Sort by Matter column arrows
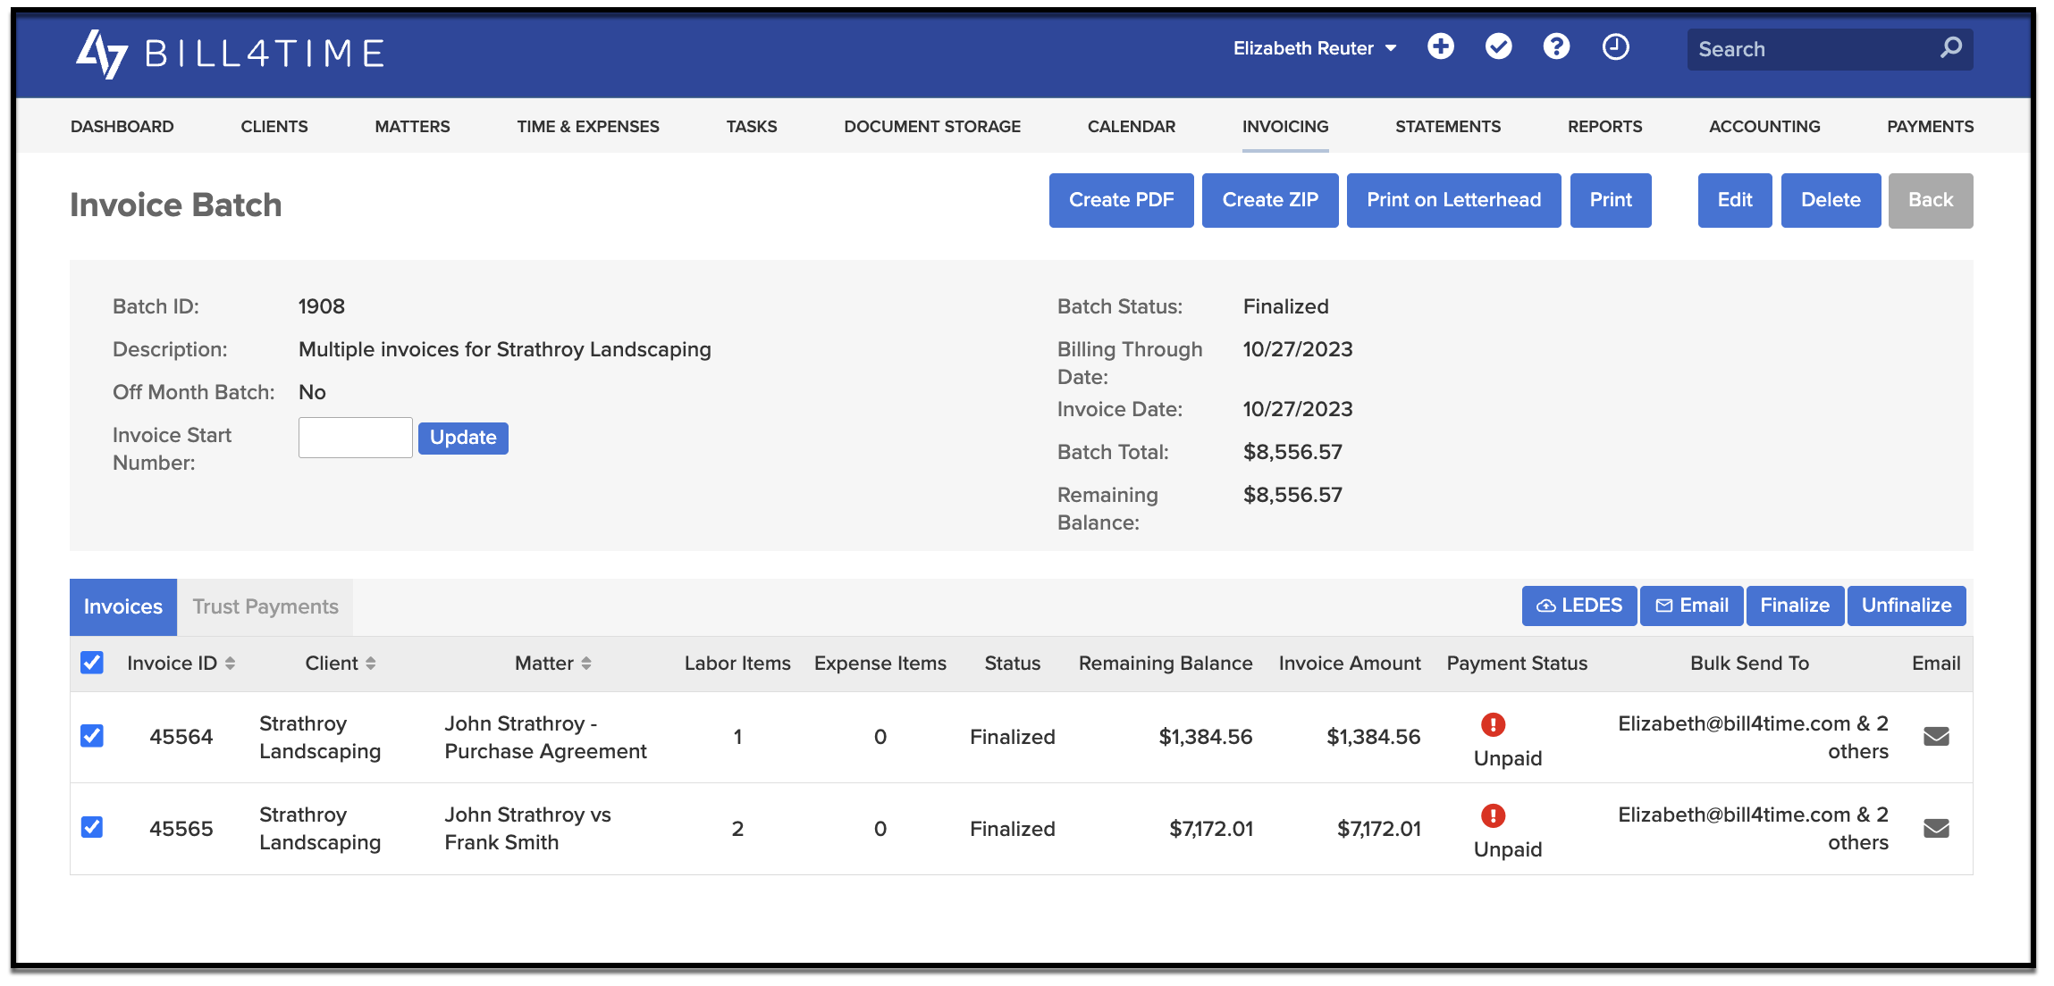The width and height of the screenshot is (2054, 986). click(586, 664)
